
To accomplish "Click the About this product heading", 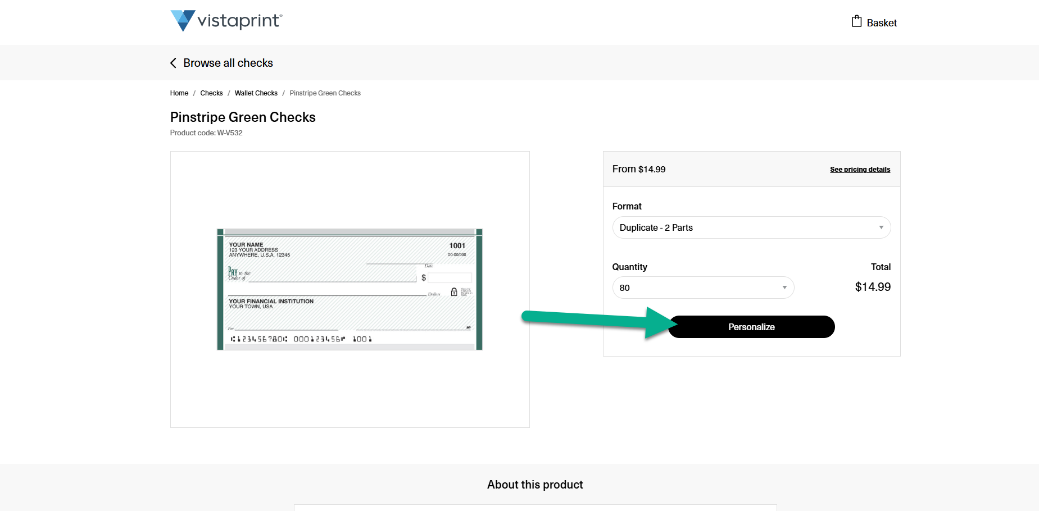I will pyautogui.click(x=535, y=485).
